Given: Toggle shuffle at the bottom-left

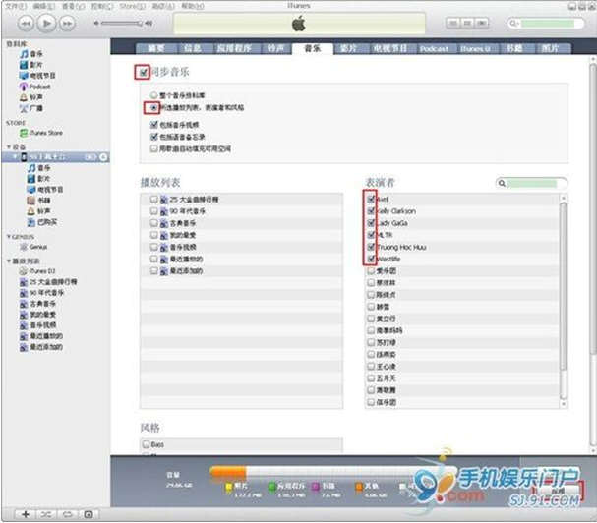Looking at the screenshot, I should [46, 514].
